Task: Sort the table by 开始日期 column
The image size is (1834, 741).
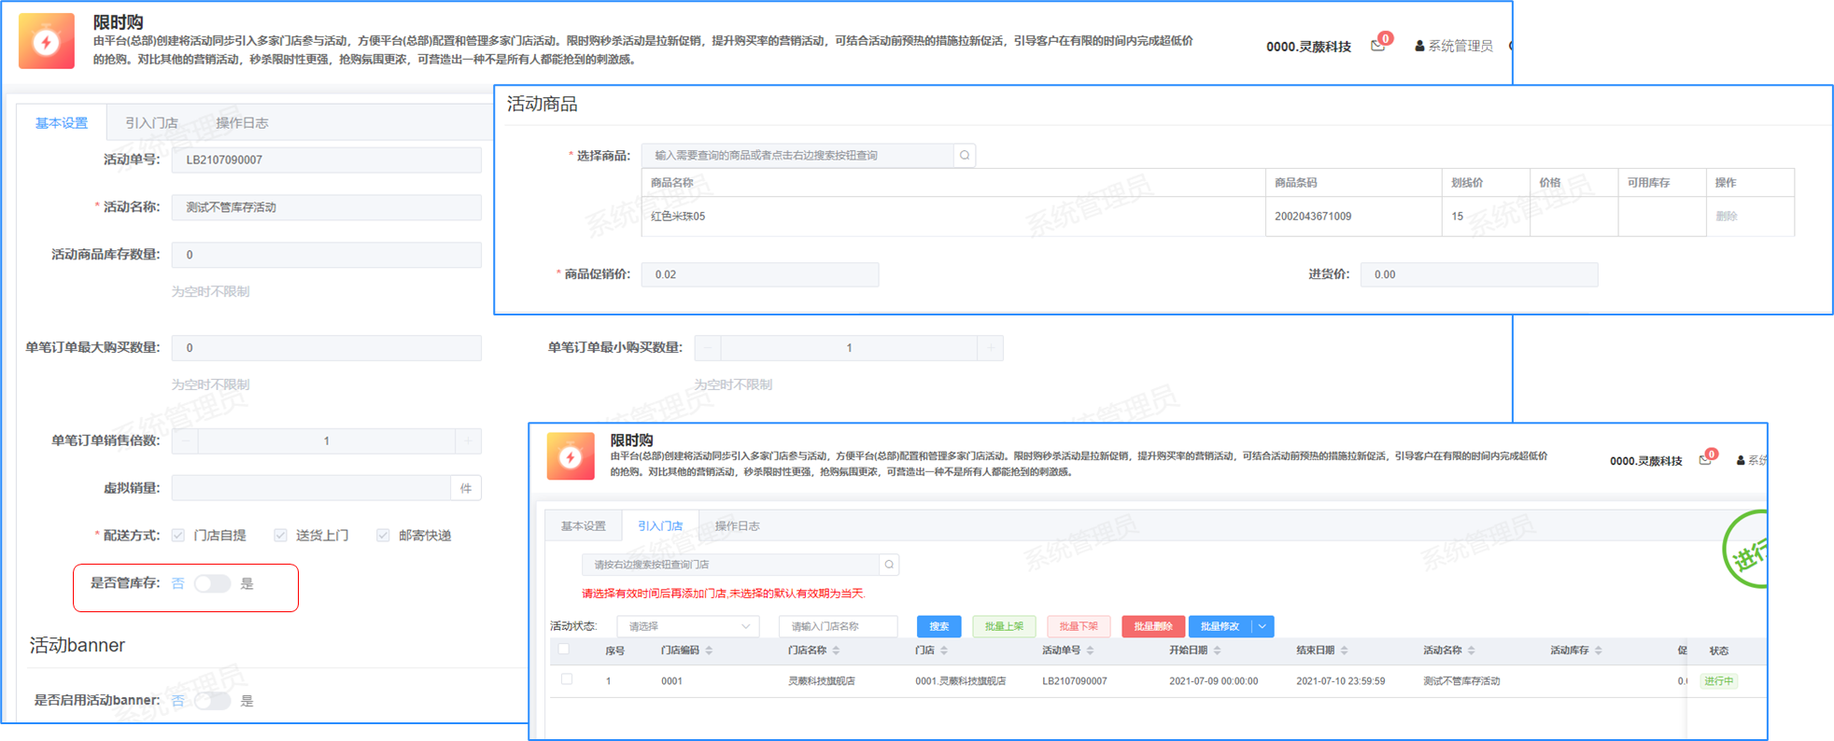Action: 1217,650
